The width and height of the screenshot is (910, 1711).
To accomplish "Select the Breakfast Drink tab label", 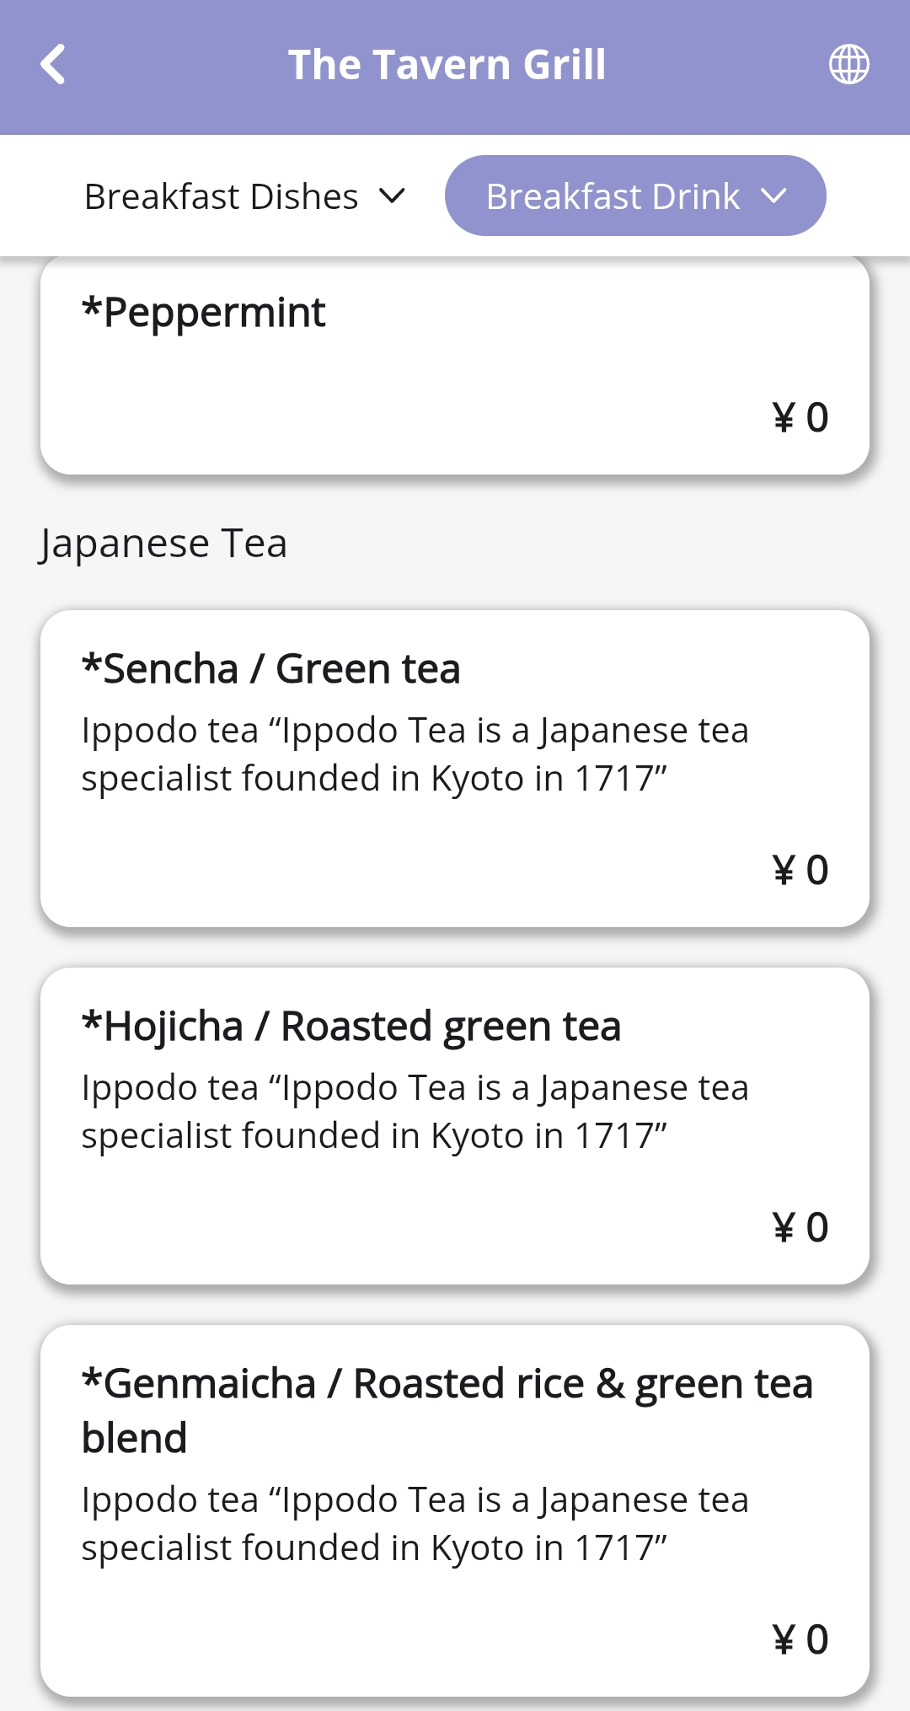I will click(x=613, y=196).
